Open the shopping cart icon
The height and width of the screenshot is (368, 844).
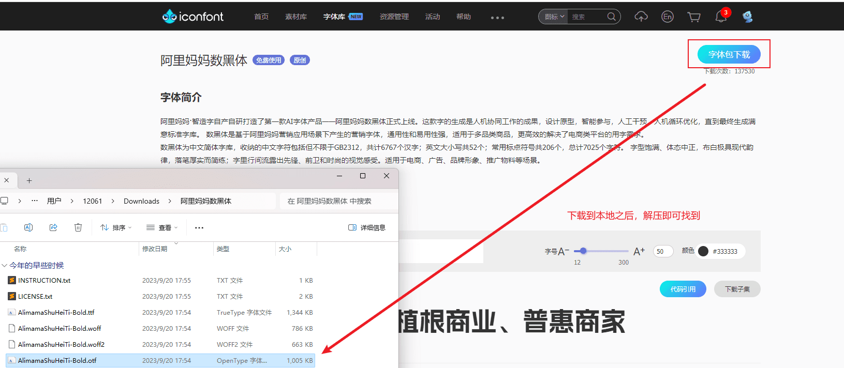coord(694,17)
